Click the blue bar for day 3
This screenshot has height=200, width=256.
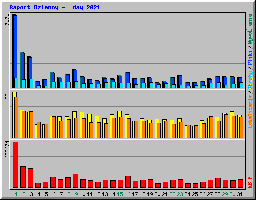click(x=30, y=73)
